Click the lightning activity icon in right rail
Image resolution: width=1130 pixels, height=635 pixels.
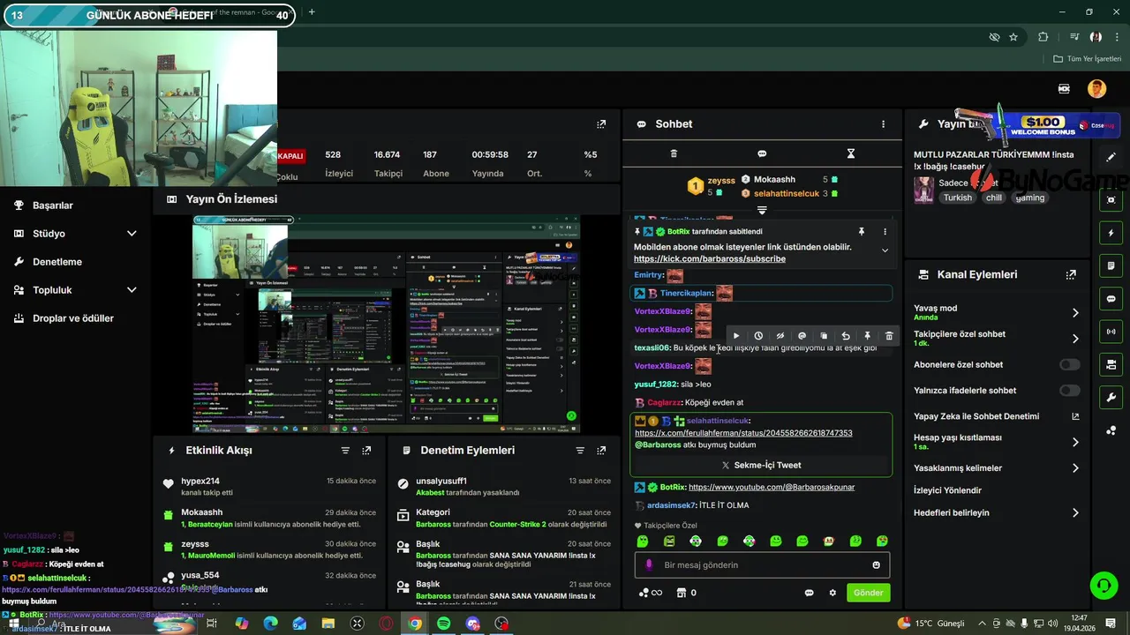(x=1111, y=233)
